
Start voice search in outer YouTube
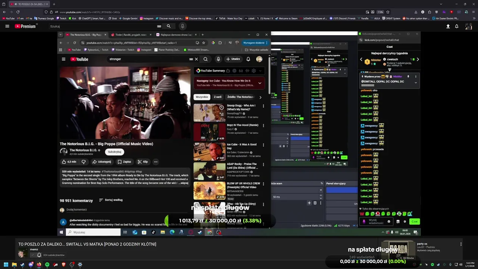pos(183,26)
